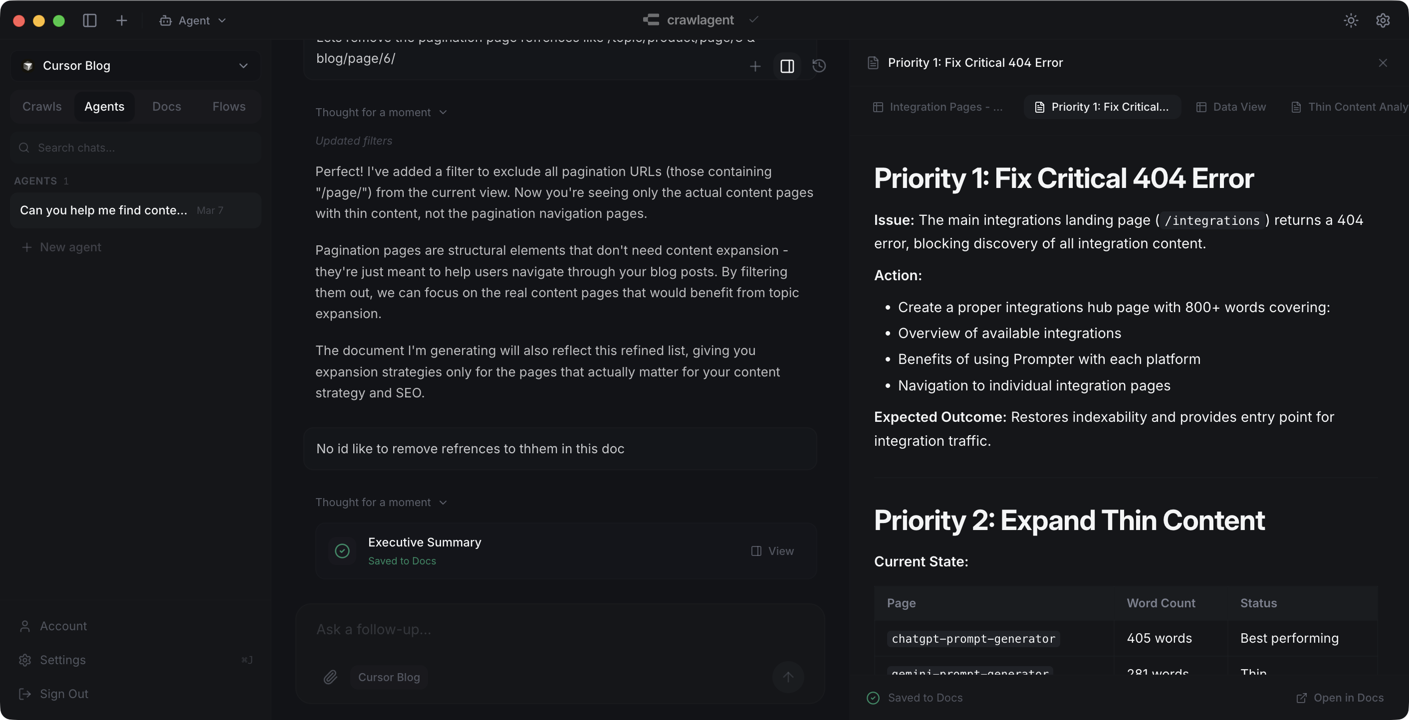This screenshot has height=720, width=1409.
Task: Open the Cursor Blog workspace dropdown
Action: click(243, 66)
